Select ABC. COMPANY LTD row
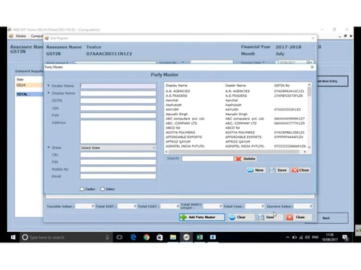The width and height of the screenshot is (361, 270). click(235, 123)
